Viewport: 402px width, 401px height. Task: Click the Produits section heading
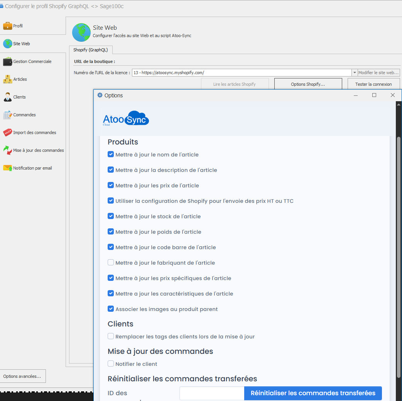(x=123, y=142)
